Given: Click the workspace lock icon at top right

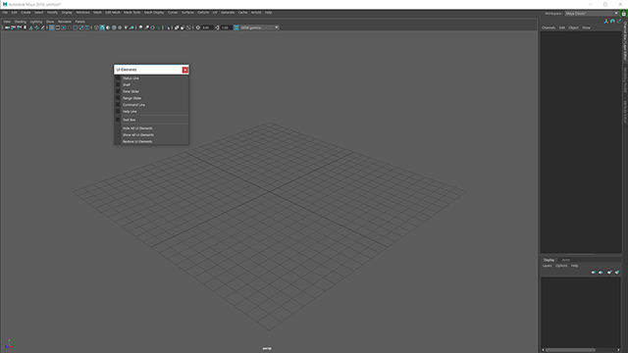Looking at the screenshot, I should [624, 14].
